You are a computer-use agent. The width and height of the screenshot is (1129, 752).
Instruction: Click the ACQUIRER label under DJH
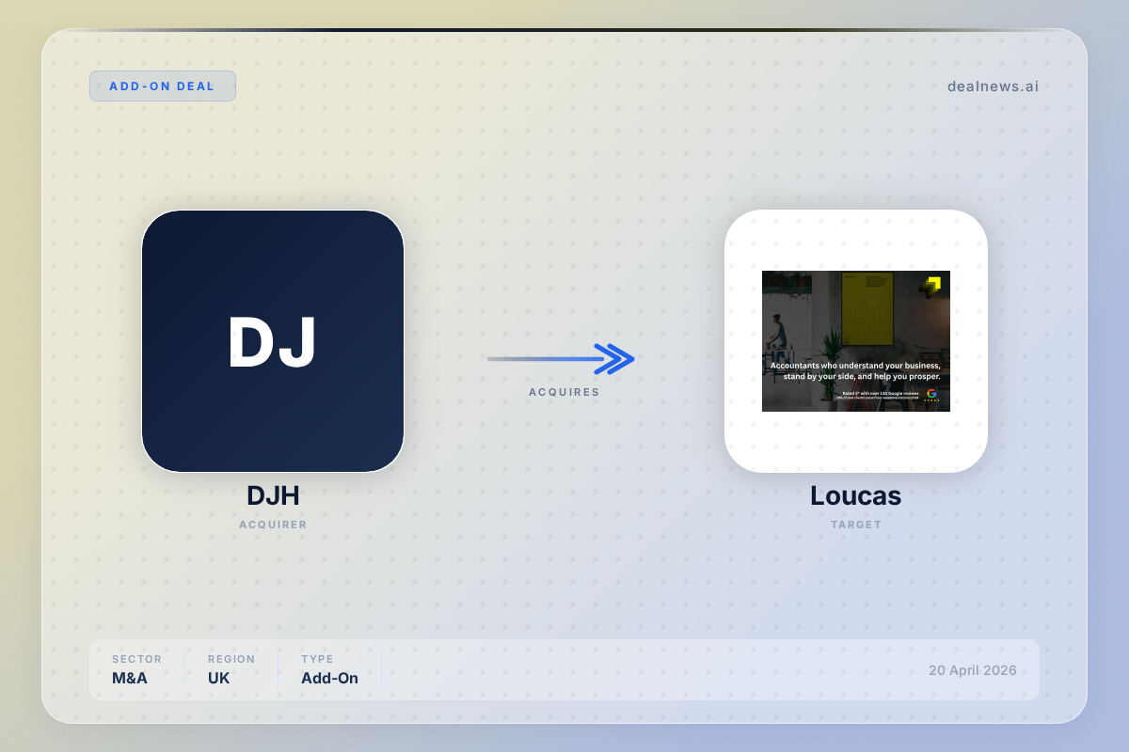pos(273,525)
